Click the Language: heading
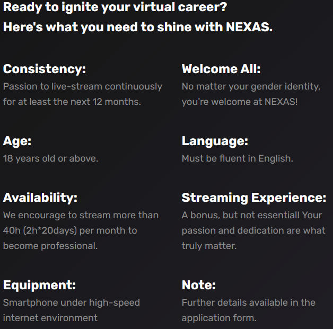This screenshot has height=329, width=333. (x=215, y=141)
